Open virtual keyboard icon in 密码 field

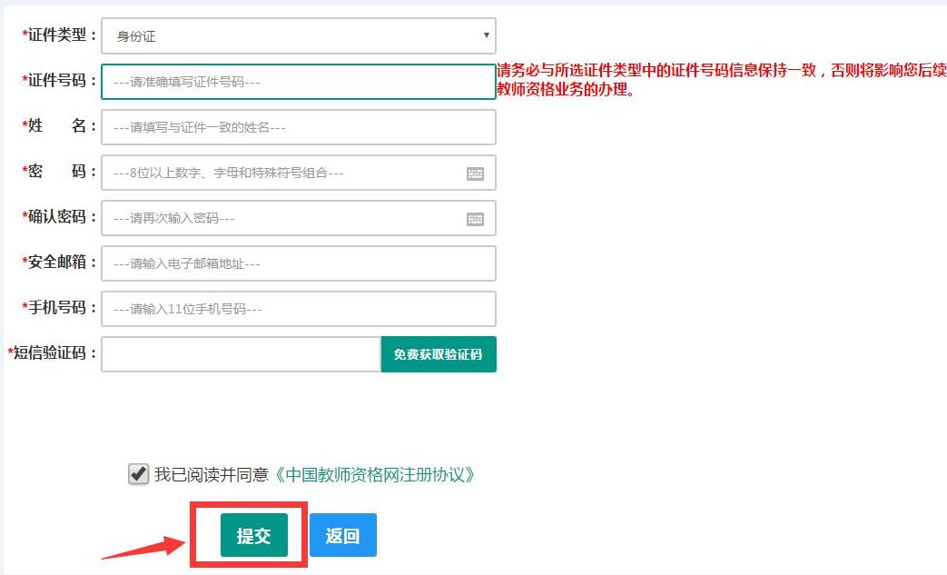tap(475, 173)
